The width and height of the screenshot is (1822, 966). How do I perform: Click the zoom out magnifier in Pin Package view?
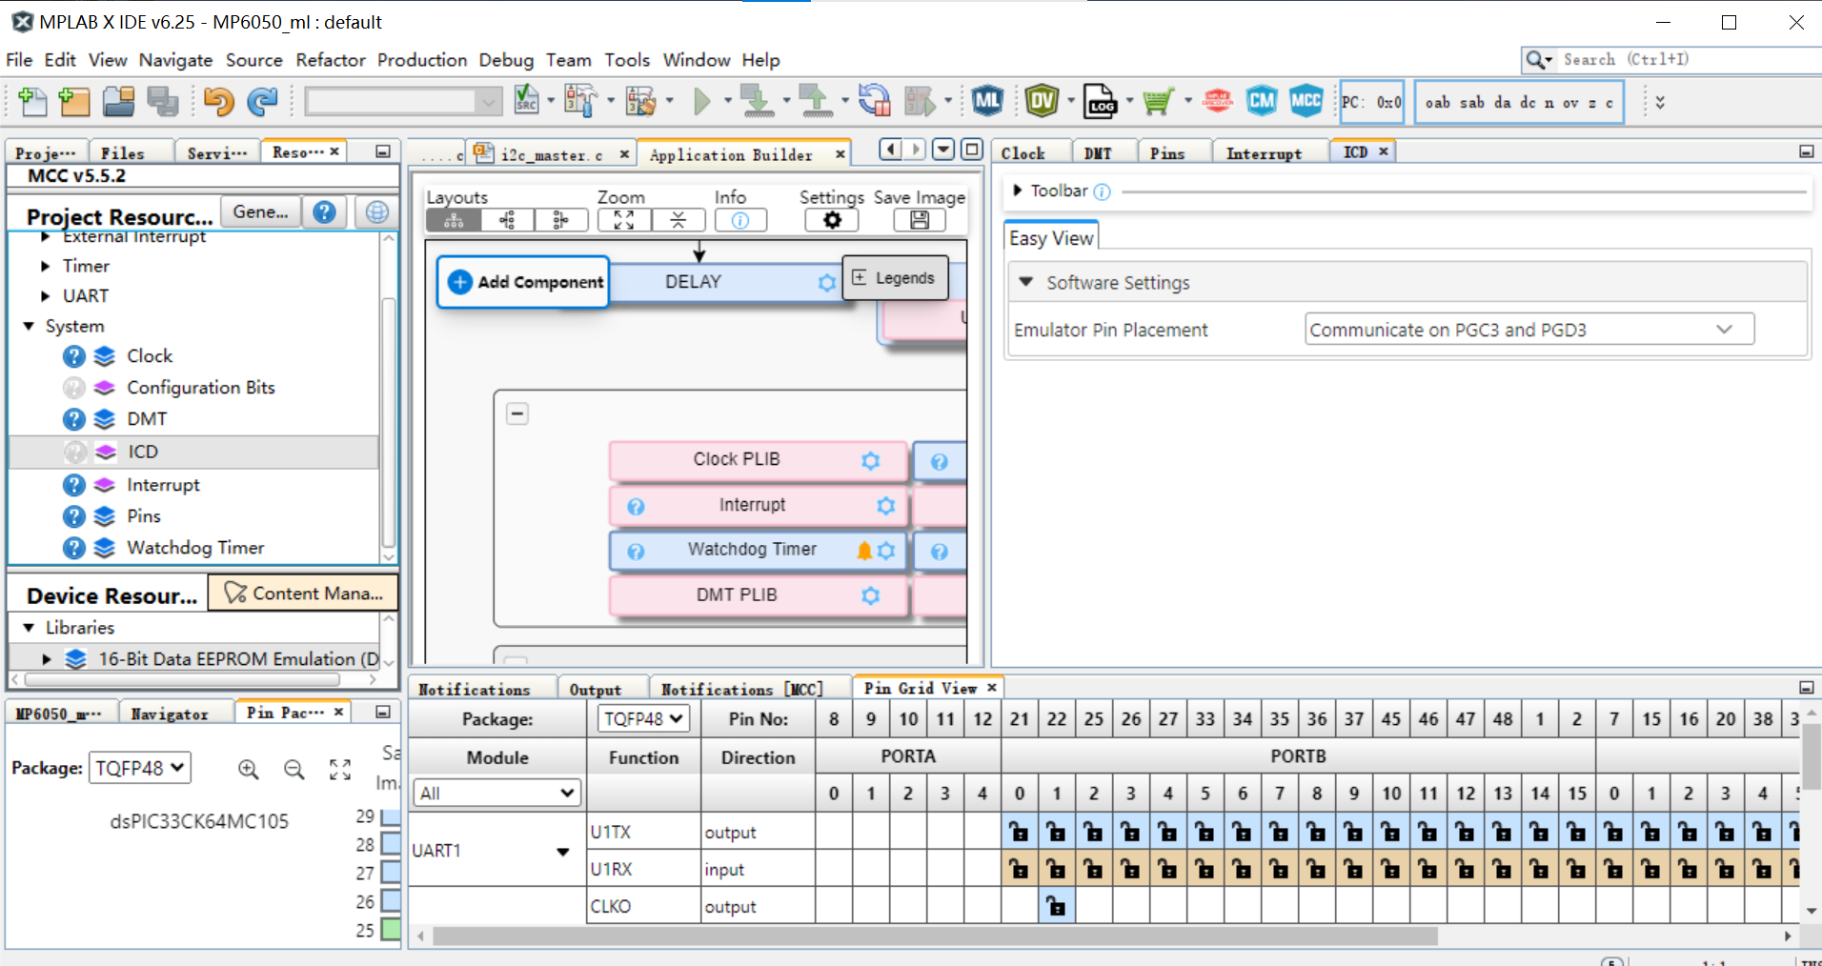pos(294,769)
